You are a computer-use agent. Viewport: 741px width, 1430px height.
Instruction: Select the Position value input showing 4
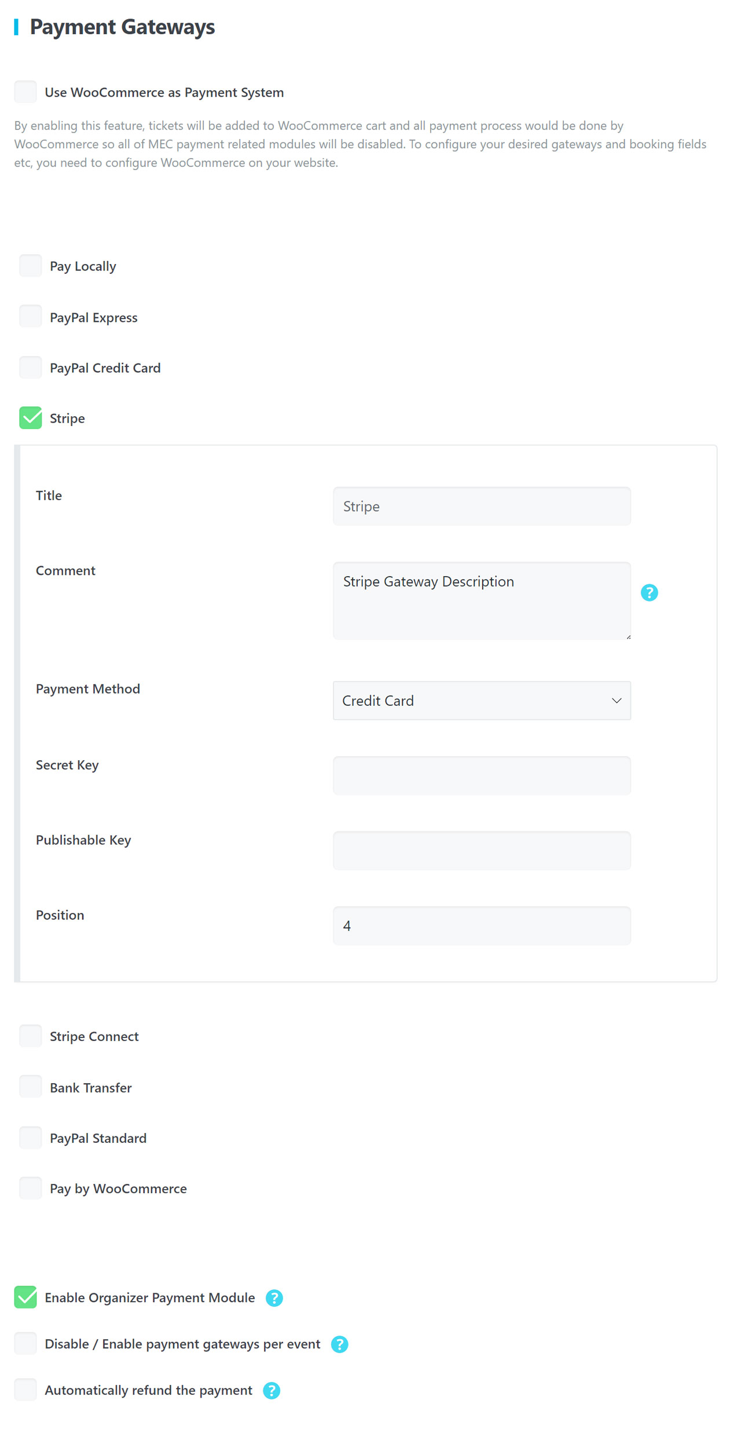[x=481, y=926]
